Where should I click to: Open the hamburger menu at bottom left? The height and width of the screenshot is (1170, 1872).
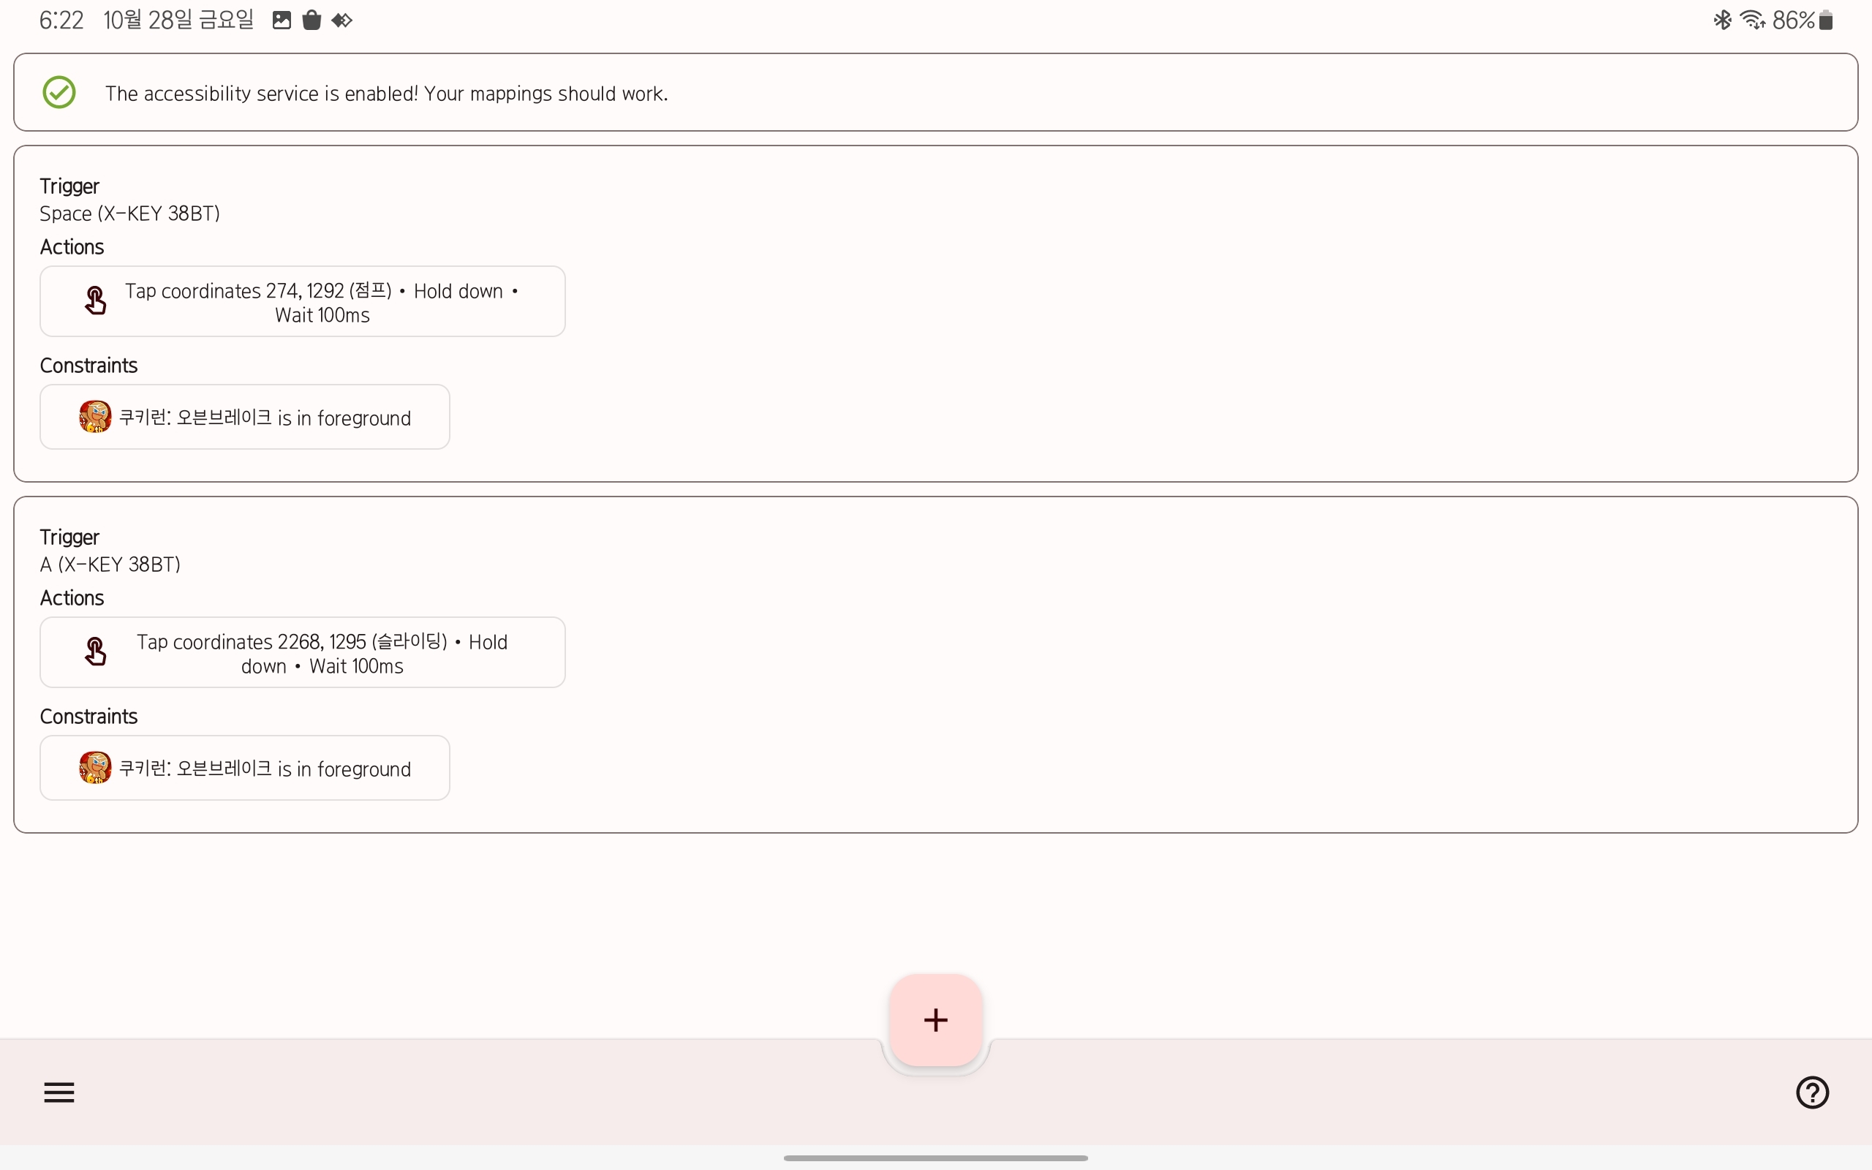58,1092
